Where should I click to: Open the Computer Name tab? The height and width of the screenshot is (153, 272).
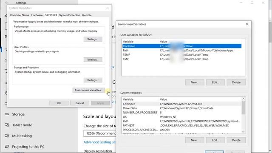[x=20, y=15]
